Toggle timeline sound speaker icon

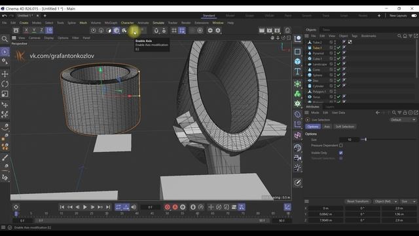pos(134,207)
